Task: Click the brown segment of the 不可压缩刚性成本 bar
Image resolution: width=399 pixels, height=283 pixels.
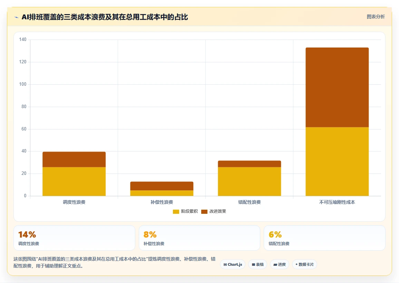Action: pos(337,87)
